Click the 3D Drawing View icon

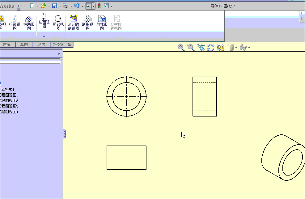[x=221, y=48]
